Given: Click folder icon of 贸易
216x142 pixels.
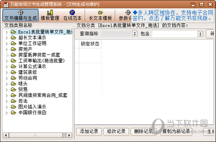Looking at the screenshot, I should pyautogui.click(x=14, y=90).
